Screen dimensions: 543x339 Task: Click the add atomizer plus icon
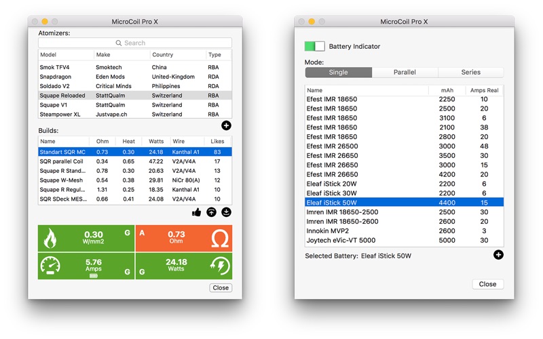click(227, 125)
